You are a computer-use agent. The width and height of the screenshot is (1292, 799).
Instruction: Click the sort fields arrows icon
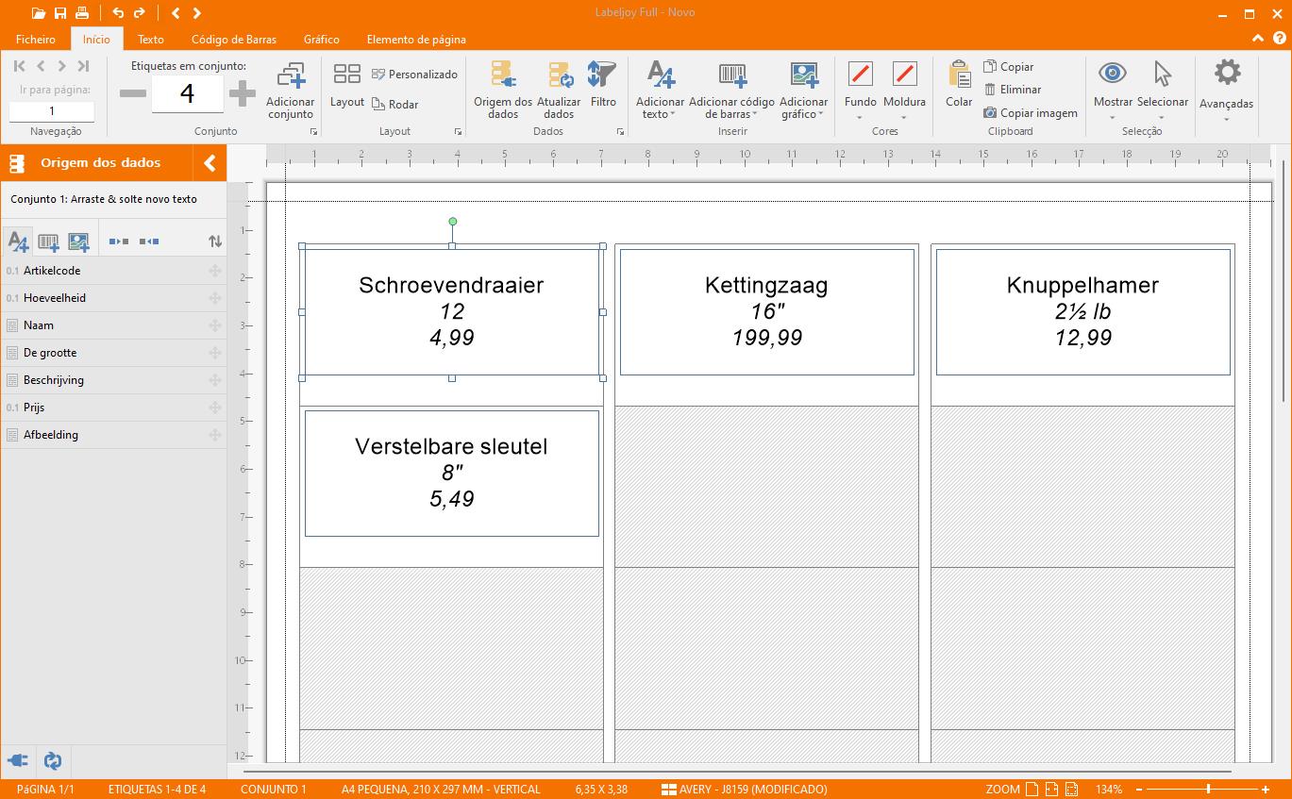pos(215,241)
